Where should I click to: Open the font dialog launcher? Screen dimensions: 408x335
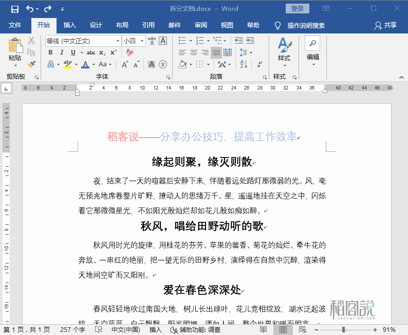click(x=169, y=77)
